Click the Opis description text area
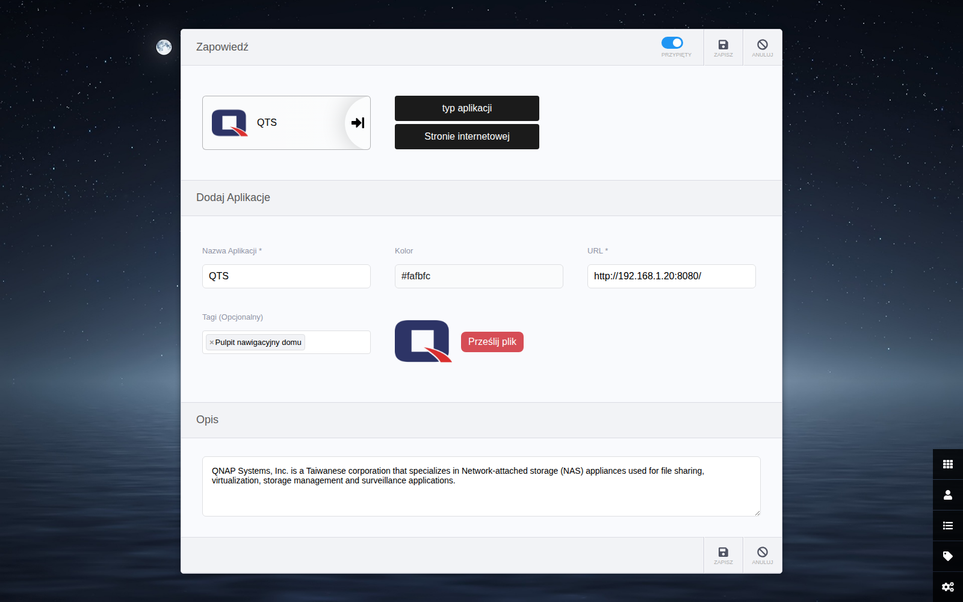The image size is (963, 602). [x=482, y=486]
